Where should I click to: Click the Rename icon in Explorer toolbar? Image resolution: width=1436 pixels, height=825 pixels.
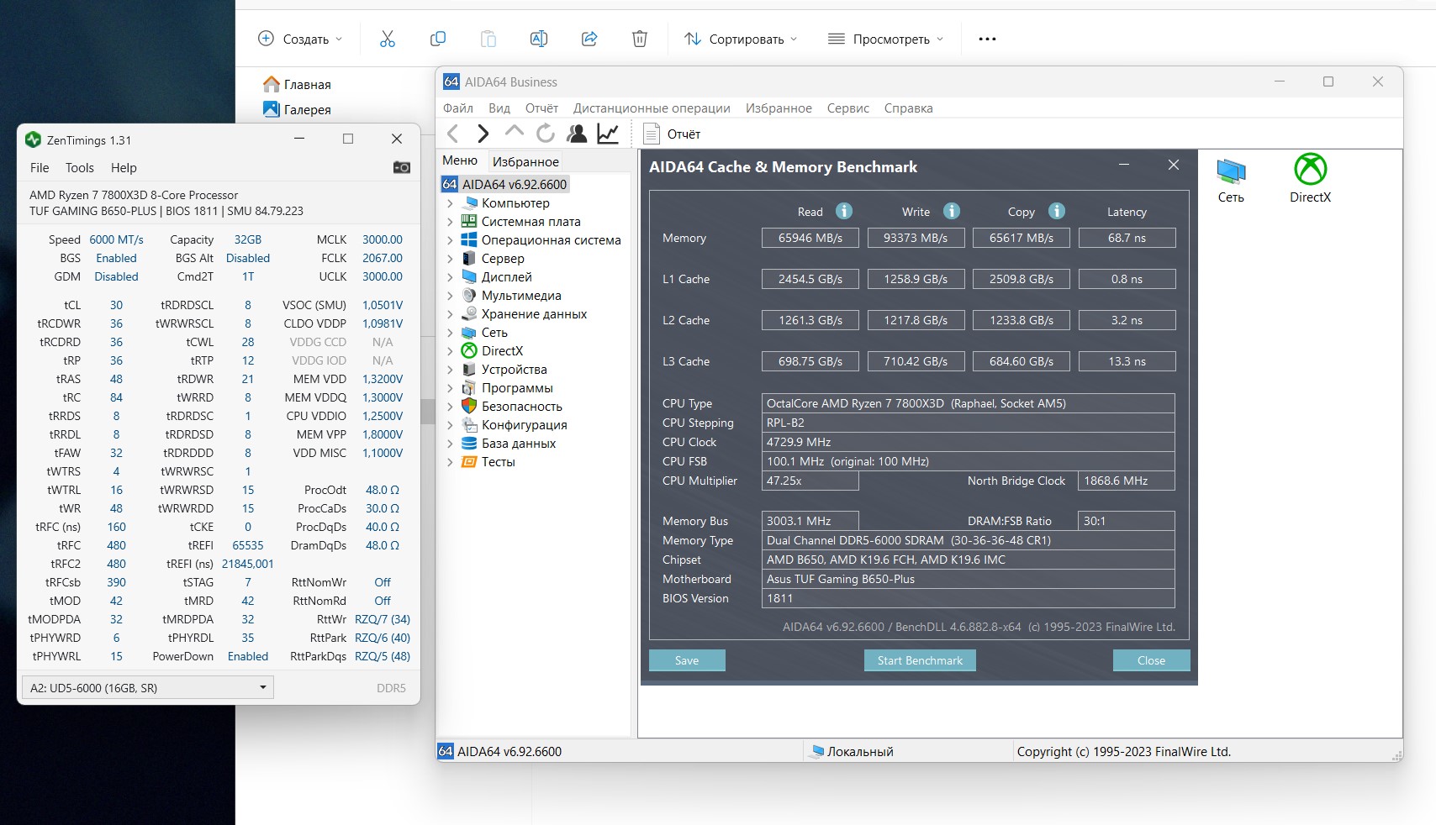pyautogui.click(x=539, y=39)
